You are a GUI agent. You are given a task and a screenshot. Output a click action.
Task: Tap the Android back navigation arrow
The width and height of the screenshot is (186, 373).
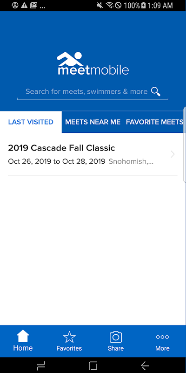point(145,366)
